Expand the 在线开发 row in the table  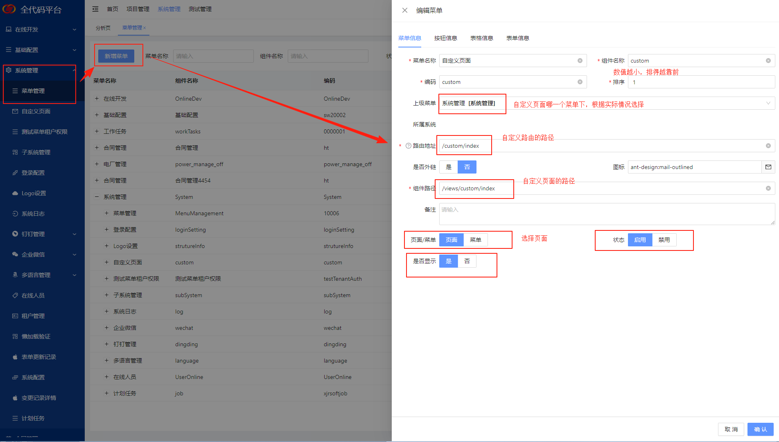point(97,99)
